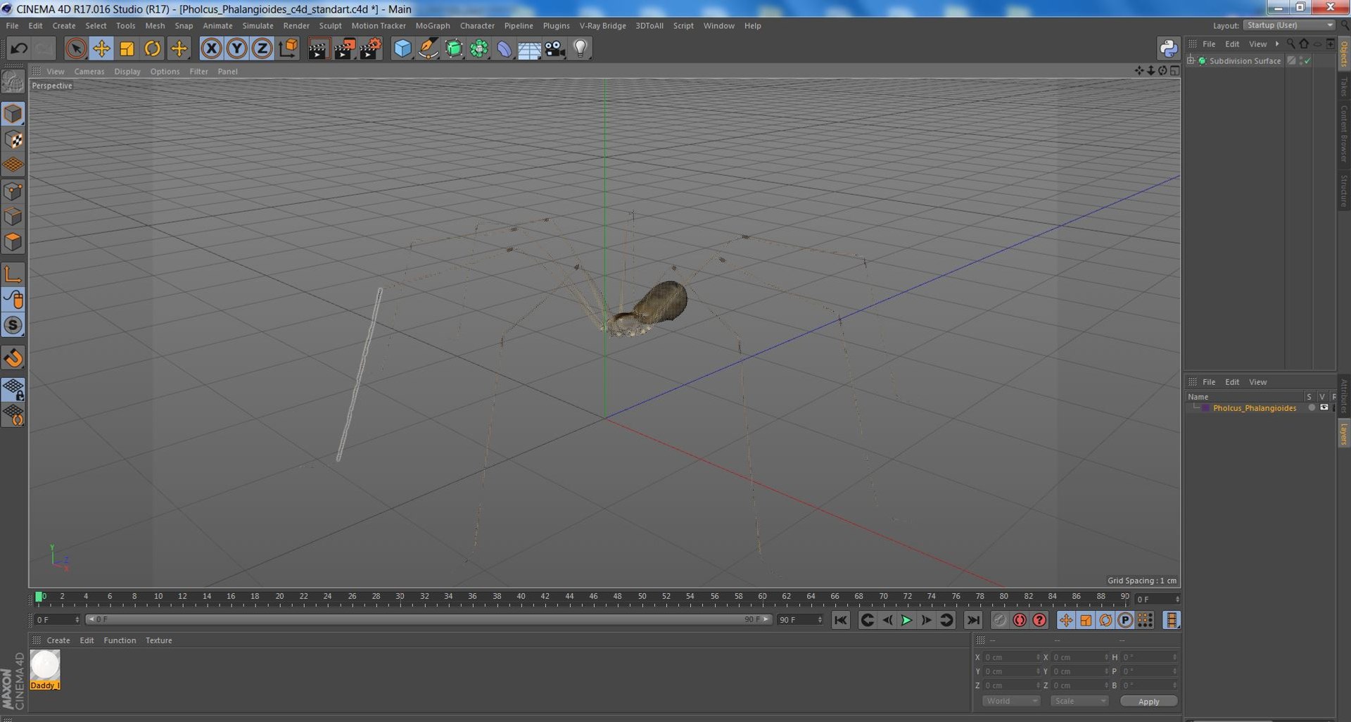This screenshot has width=1351, height=722.
Task: Activate the Scale tool in top toolbar
Action: (x=127, y=49)
